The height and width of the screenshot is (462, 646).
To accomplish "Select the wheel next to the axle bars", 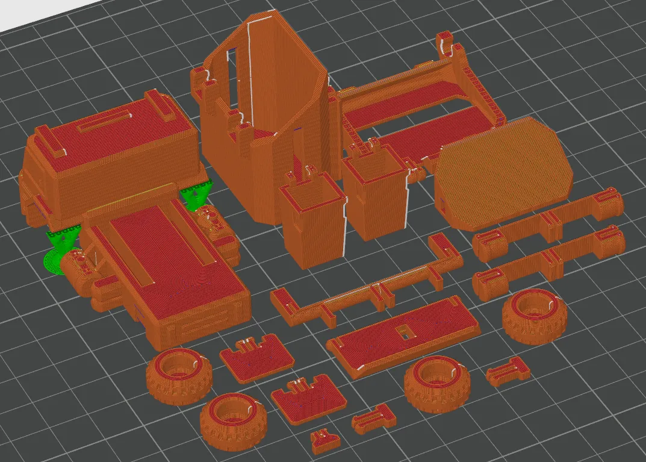I will click(535, 316).
